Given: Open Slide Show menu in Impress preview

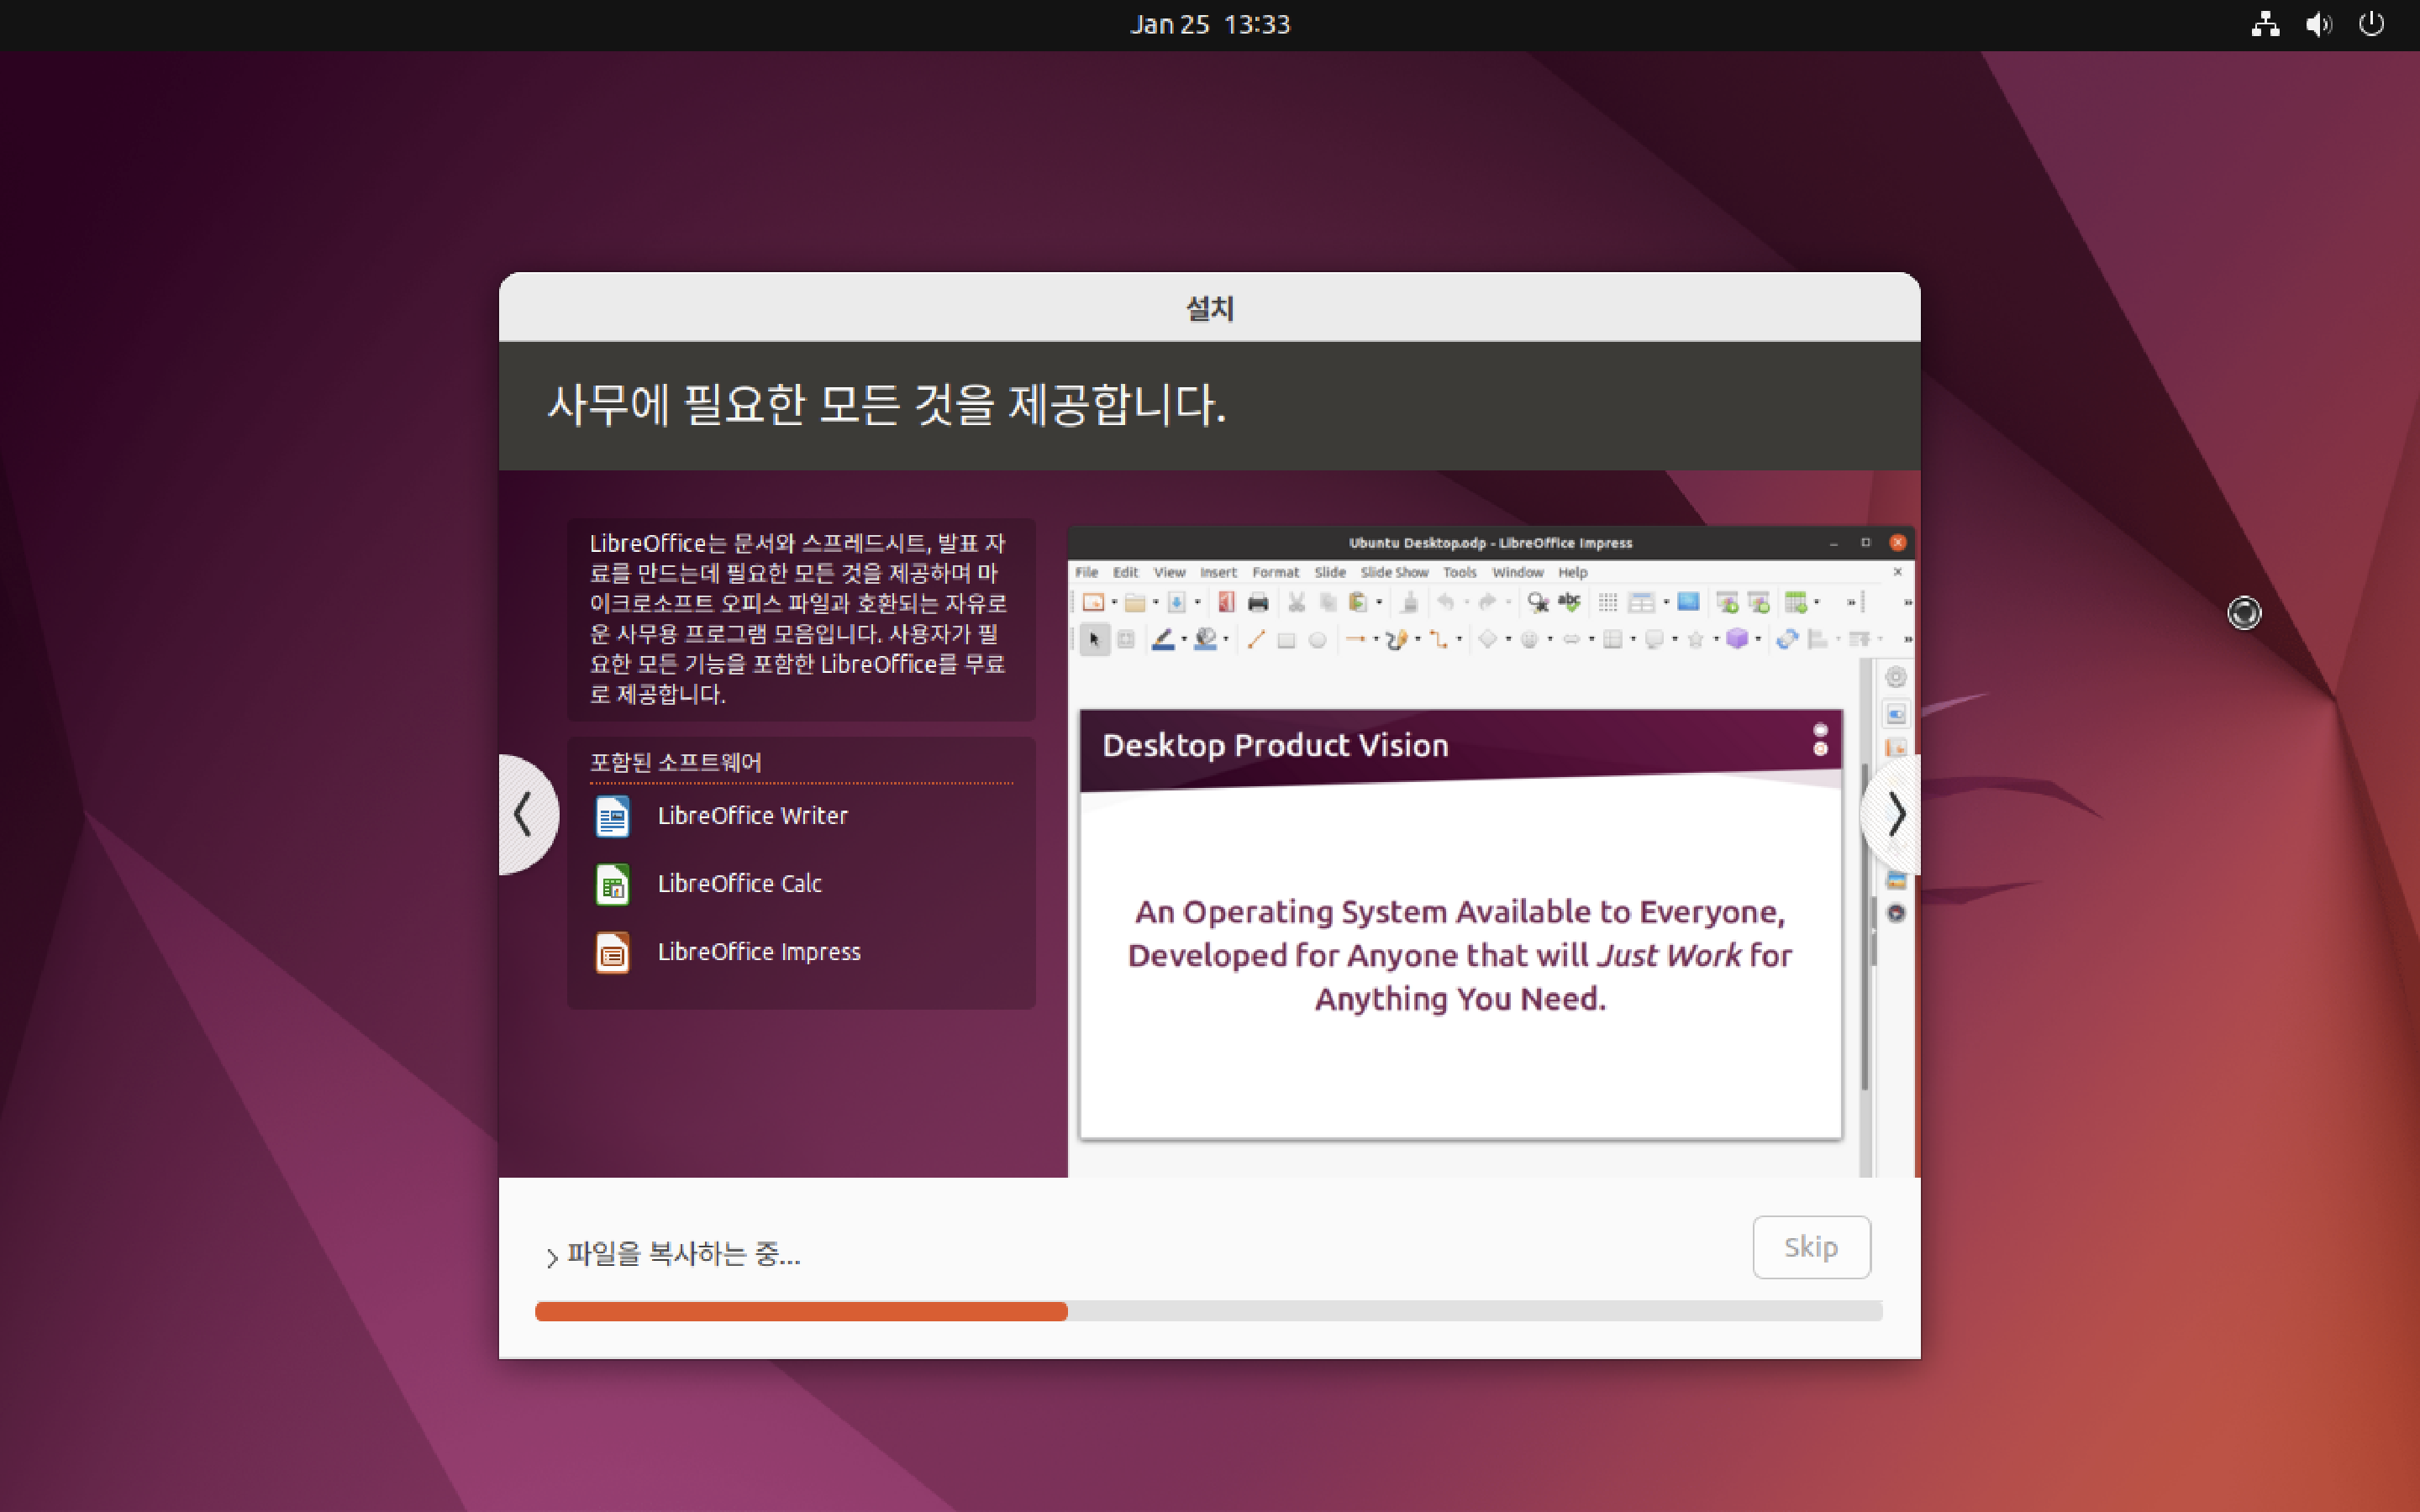Looking at the screenshot, I should (x=1394, y=572).
